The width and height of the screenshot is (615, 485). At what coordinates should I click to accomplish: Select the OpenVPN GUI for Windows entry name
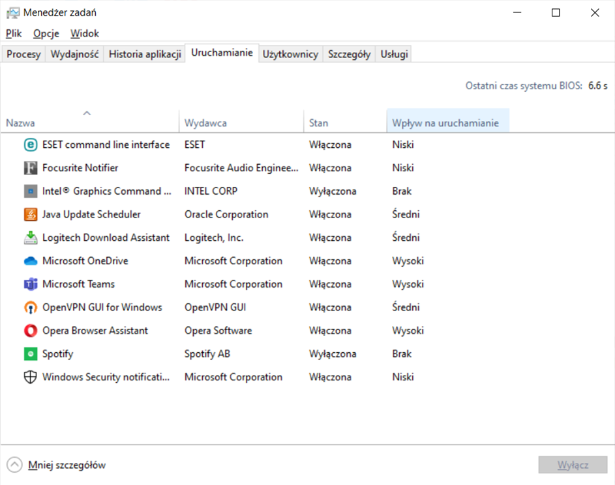(102, 307)
